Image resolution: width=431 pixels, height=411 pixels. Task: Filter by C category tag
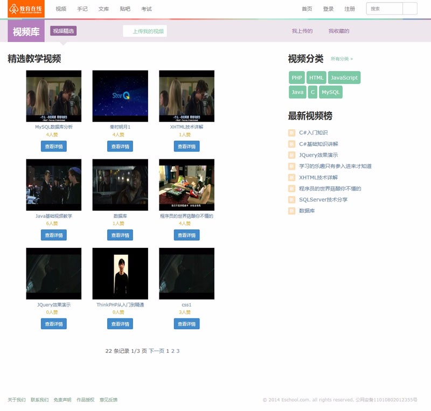click(x=312, y=92)
